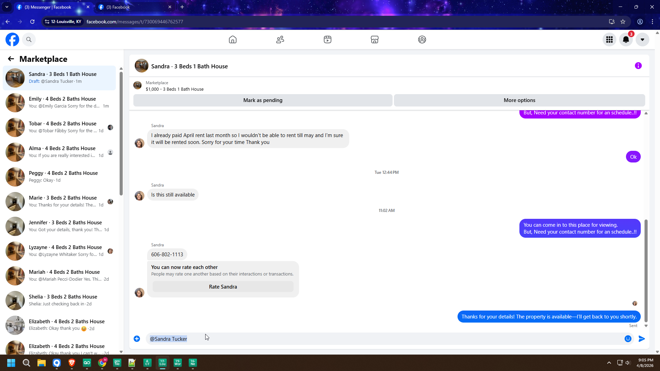660x371 pixels.
Task: Click the conversation info icon
Action: click(x=638, y=66)
